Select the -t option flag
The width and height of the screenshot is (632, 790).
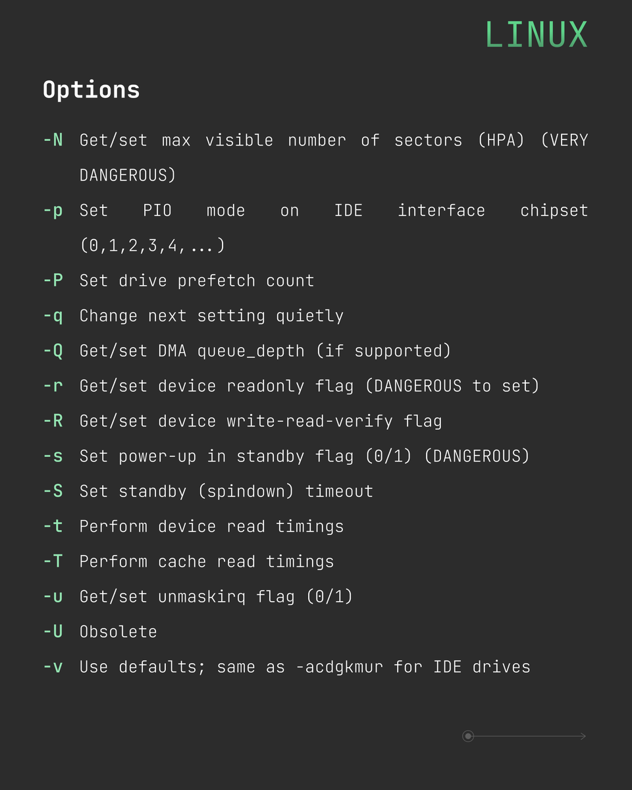click(x=53, y=526)
